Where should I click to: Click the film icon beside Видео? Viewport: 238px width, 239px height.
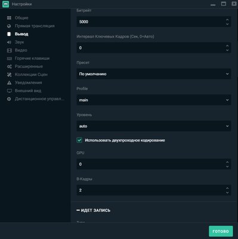click(x=9, y=50)
